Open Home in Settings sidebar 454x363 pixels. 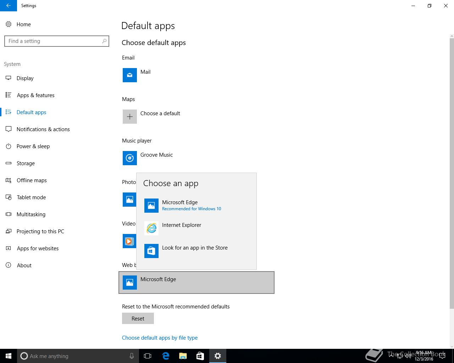(23, 24)
